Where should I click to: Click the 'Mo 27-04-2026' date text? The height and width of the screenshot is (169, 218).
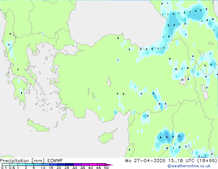[x=145, y=161]
